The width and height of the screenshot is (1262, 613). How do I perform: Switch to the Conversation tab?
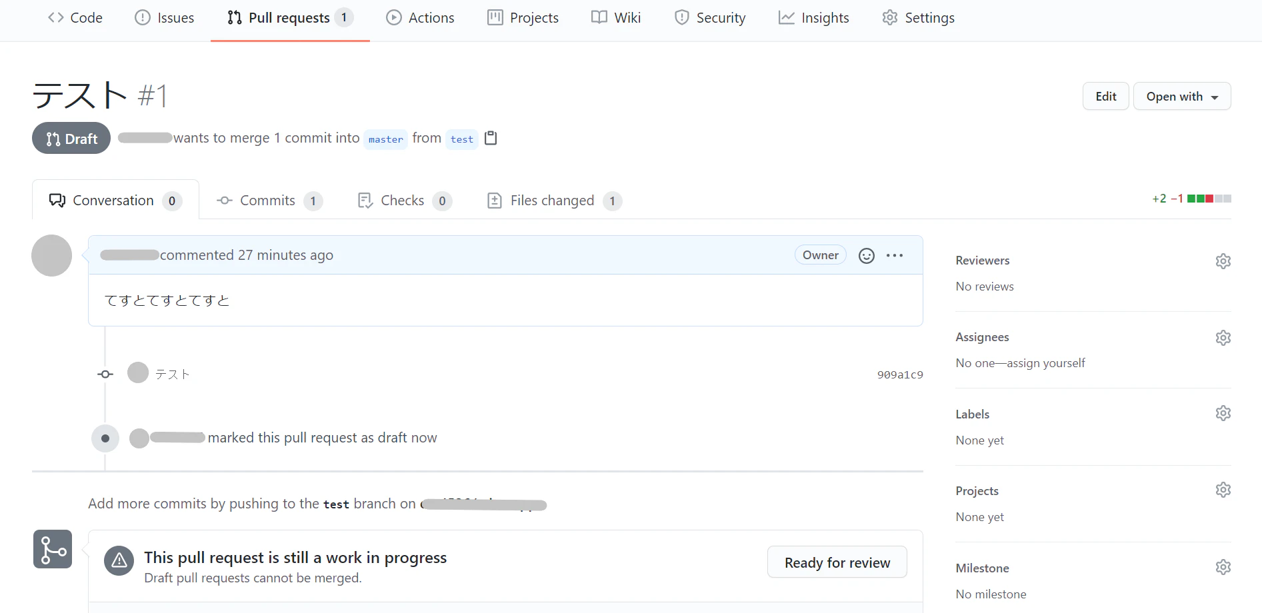pos(115,201)
